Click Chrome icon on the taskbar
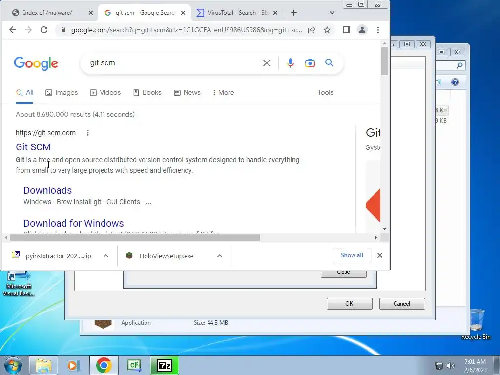Viewport: 500px width, 375px height. click(x=104, y=365)
